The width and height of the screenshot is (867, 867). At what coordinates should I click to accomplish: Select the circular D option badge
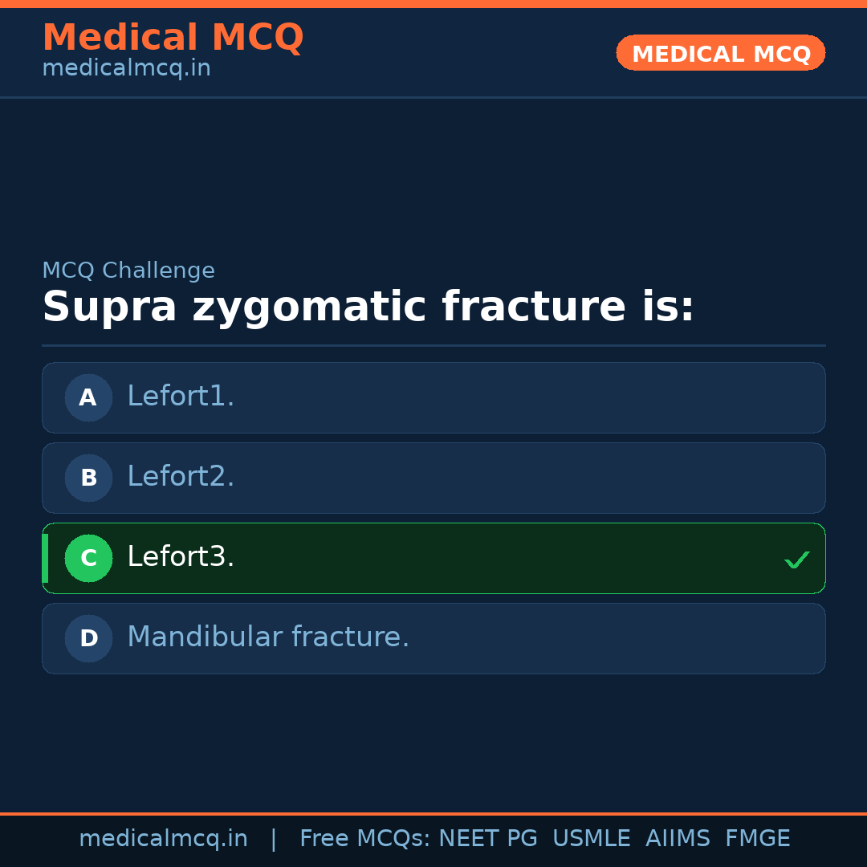(88, 638)
